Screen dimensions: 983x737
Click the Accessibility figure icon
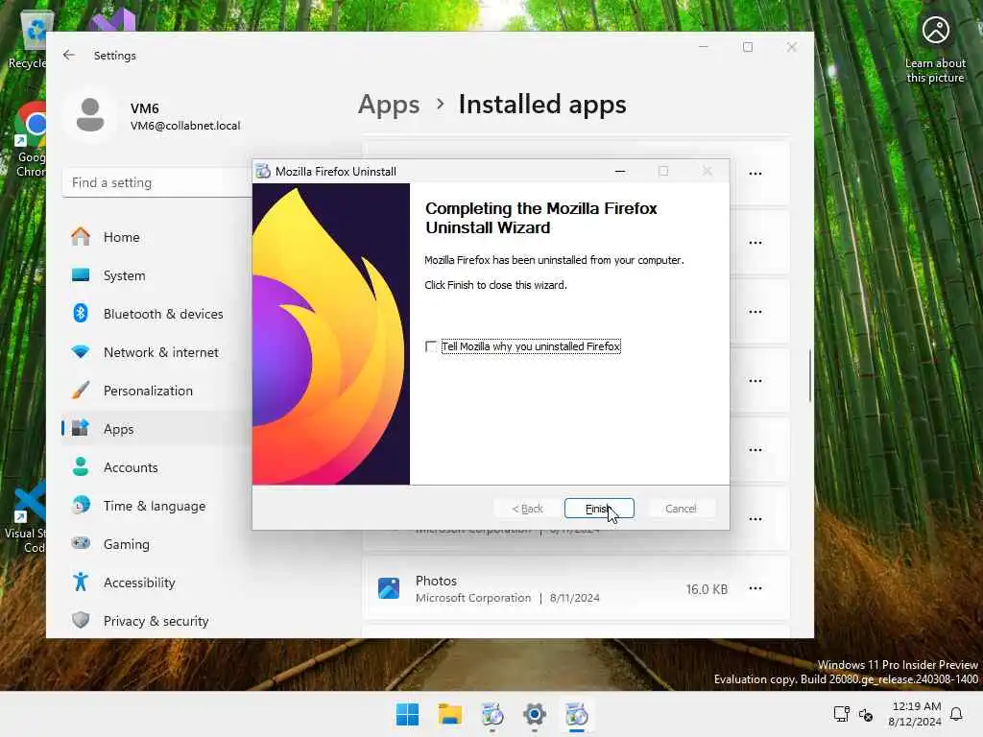coord(81,582)
